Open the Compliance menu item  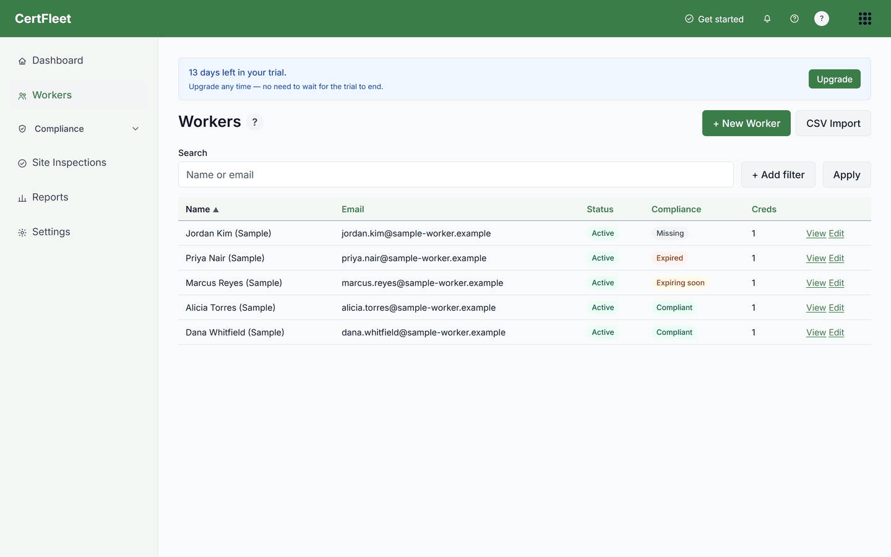pyautogui.click(x=79, y=129)
